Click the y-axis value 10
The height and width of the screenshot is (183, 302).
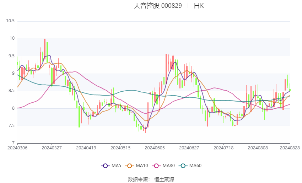12,38
